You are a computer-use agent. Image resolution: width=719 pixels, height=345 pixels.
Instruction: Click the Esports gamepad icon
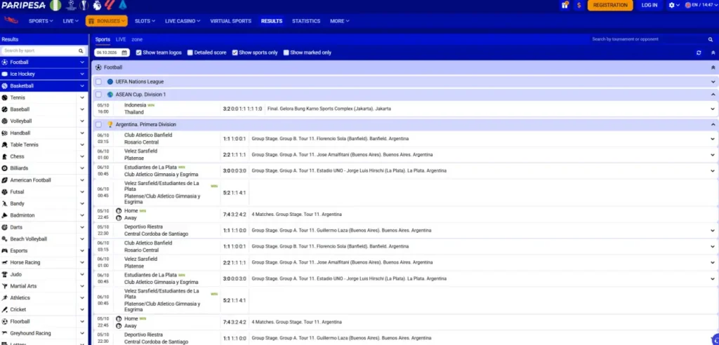click(5, 250)
